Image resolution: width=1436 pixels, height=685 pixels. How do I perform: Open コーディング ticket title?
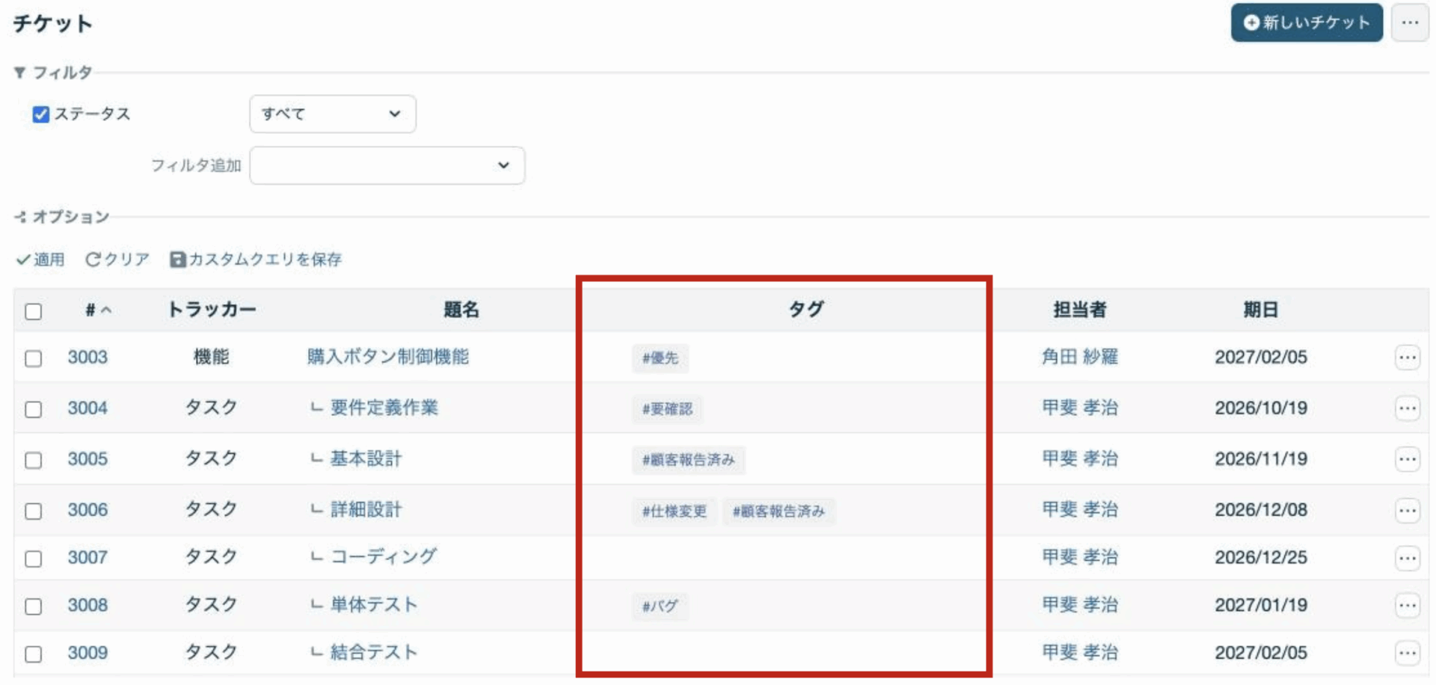pyautogui.click(x=384, y=557)
